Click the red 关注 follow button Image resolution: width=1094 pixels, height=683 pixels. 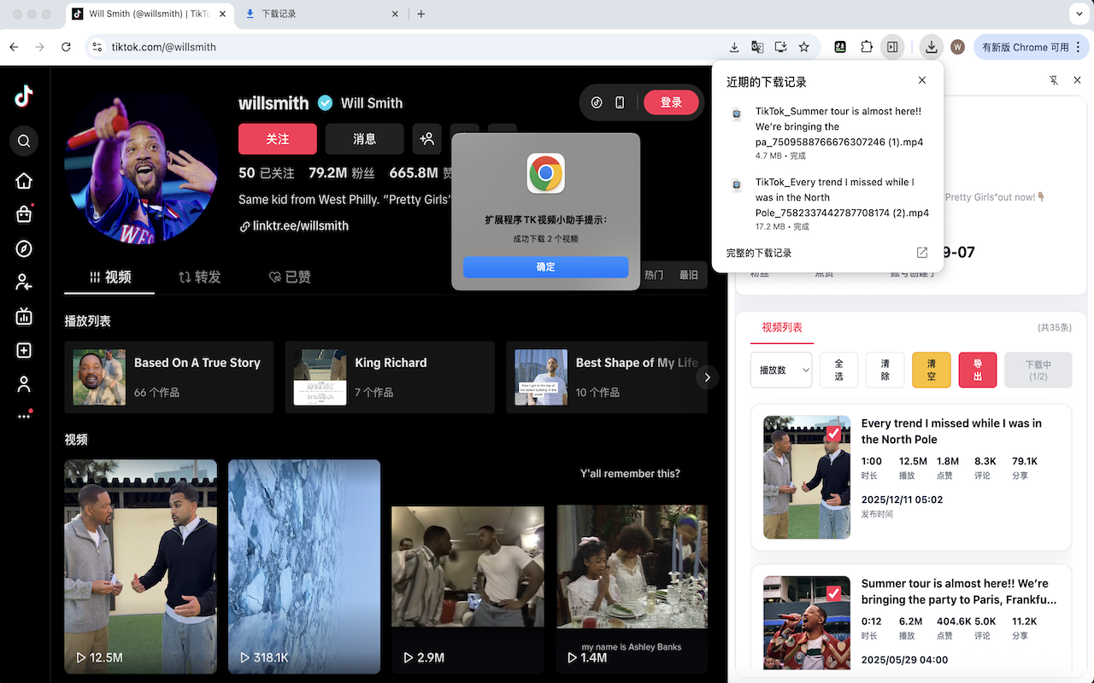278,139
